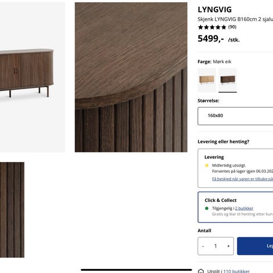Image resolution: width=273 pixels, height=273 pixels.
Task: Open the slatted door detail image
Action: tap(12, 210)
